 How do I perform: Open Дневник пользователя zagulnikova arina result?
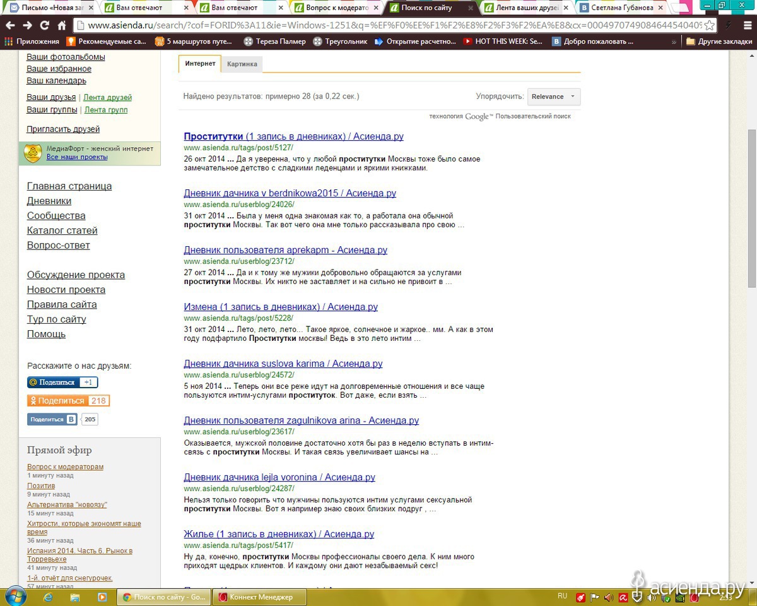(302, 420)
